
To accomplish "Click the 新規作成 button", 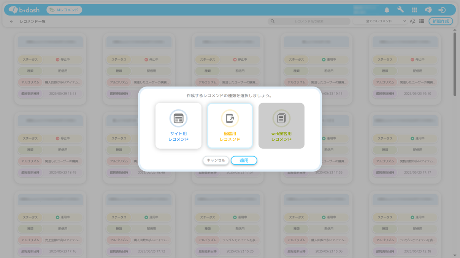I will (x=441, y=21).
